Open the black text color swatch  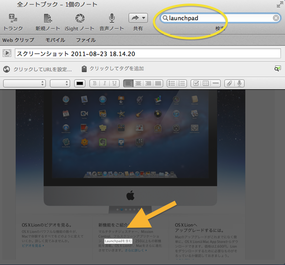point(80,83)
